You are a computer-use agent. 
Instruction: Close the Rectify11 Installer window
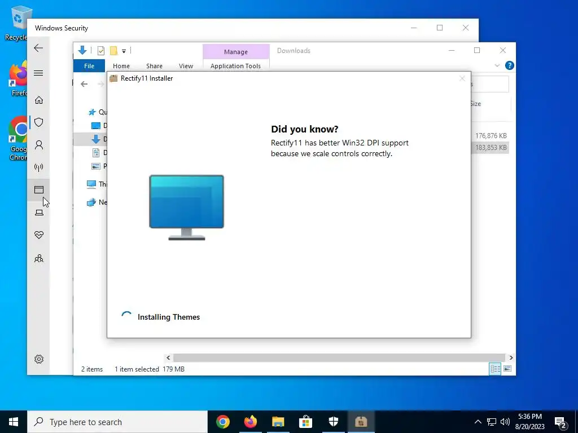click(x=462, y=78)
